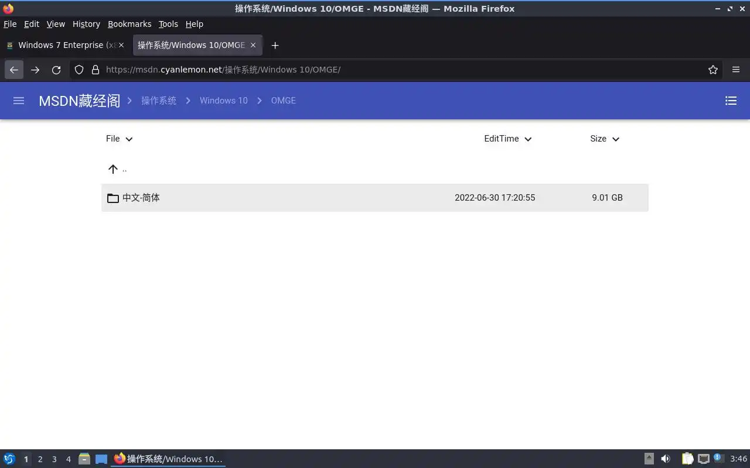Click the folder icon of 中文-简体
Viewport: 750px width, 468px height.
(x=113, y=198)
